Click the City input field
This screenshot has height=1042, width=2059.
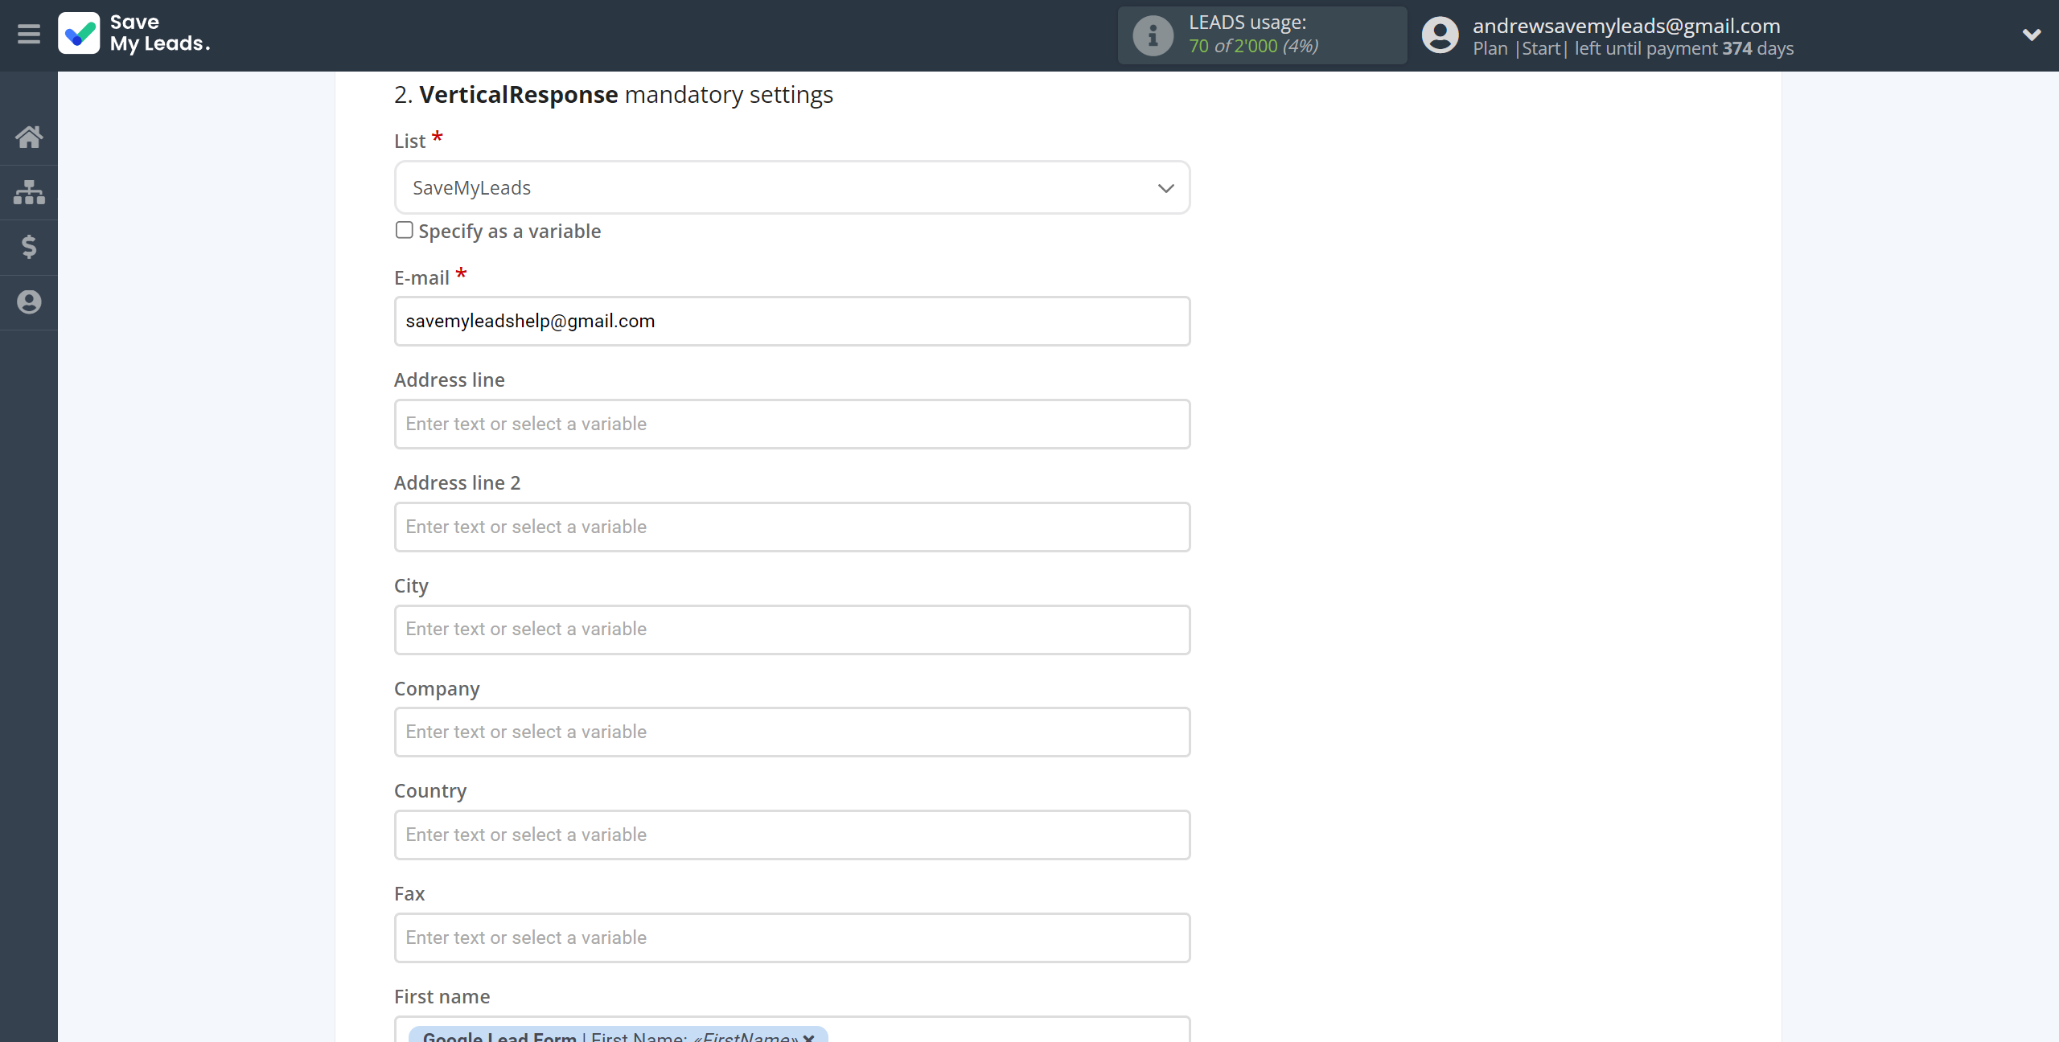click(792, 630)
